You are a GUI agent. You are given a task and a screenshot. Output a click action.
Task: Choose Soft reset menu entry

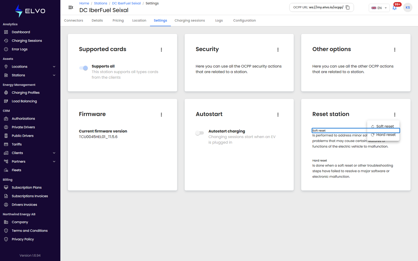[x=383, y=126]
